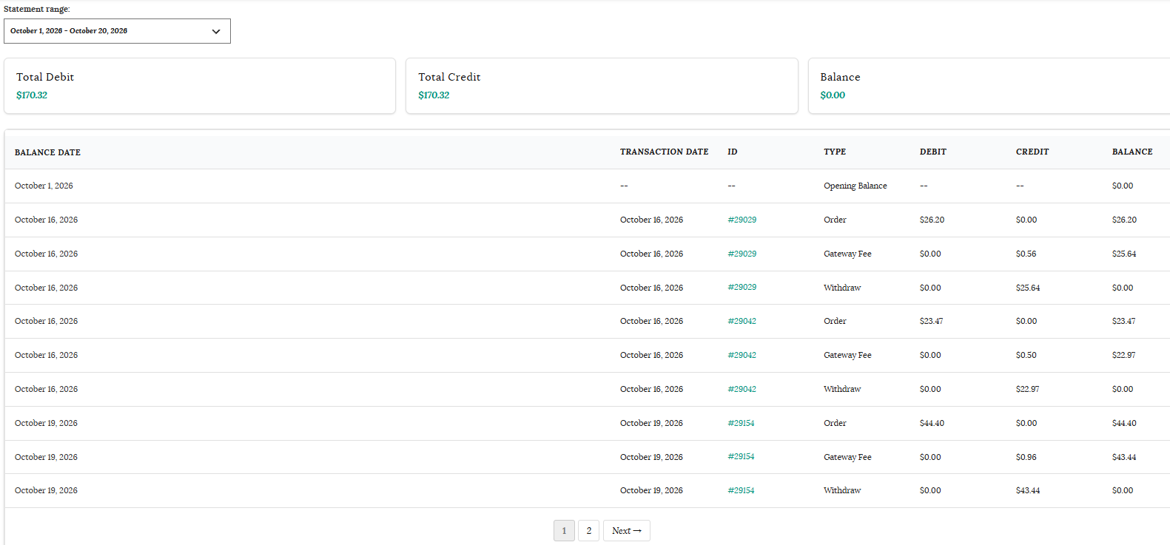Open #29154 link in its Withdraw row
1170x545 pixels.
[741, 490]
